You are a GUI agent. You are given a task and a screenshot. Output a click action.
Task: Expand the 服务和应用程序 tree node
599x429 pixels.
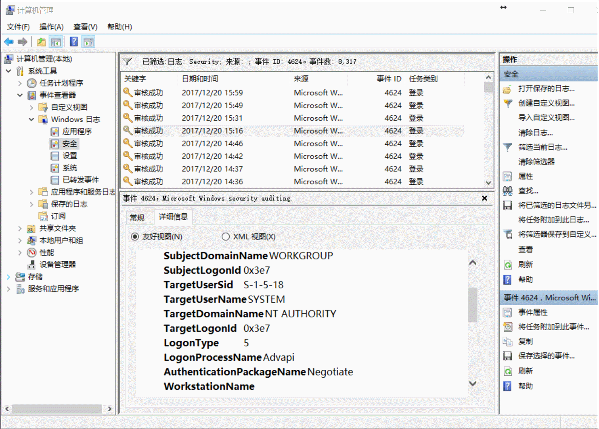click(8, 289)
